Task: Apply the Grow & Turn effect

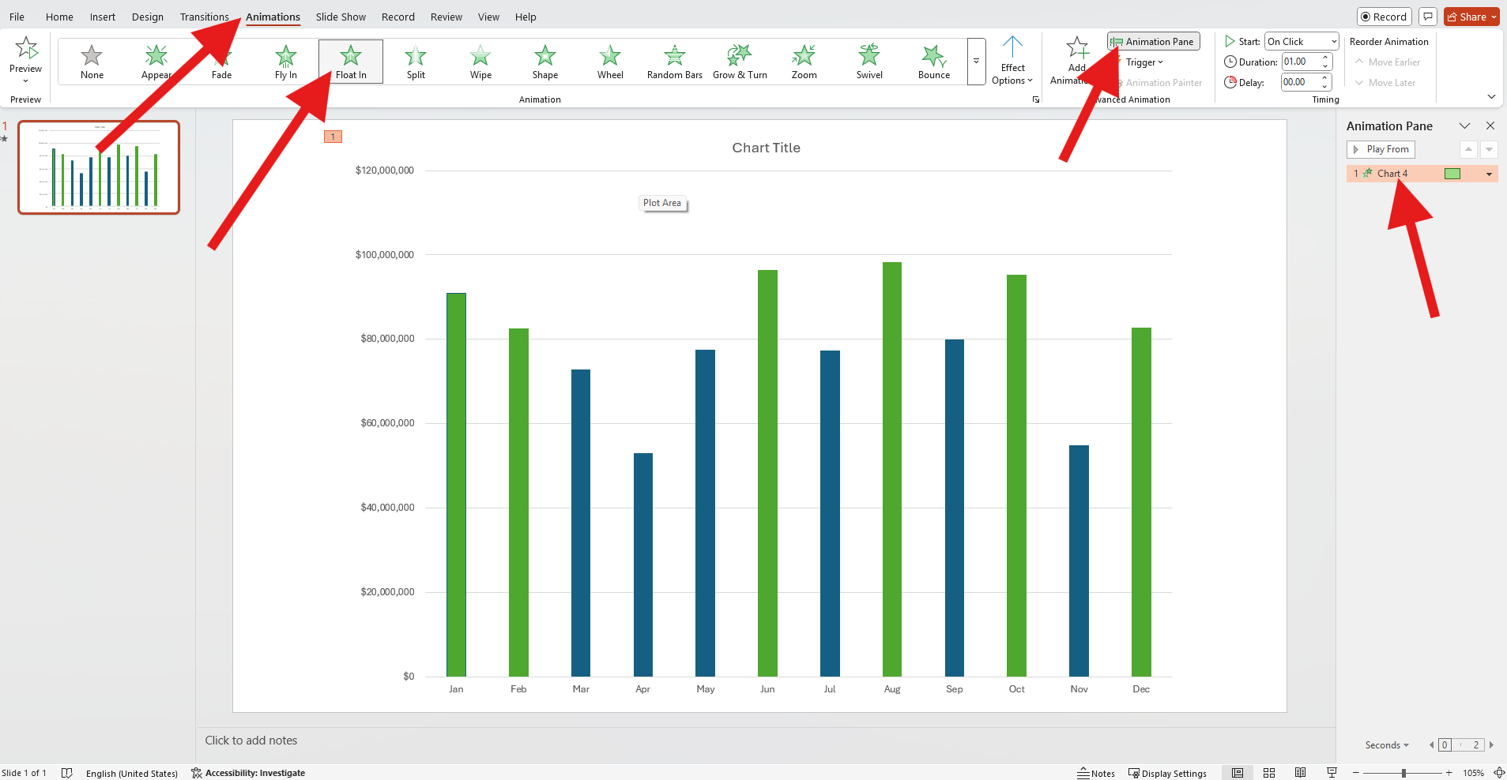Action: pos(740,61)
